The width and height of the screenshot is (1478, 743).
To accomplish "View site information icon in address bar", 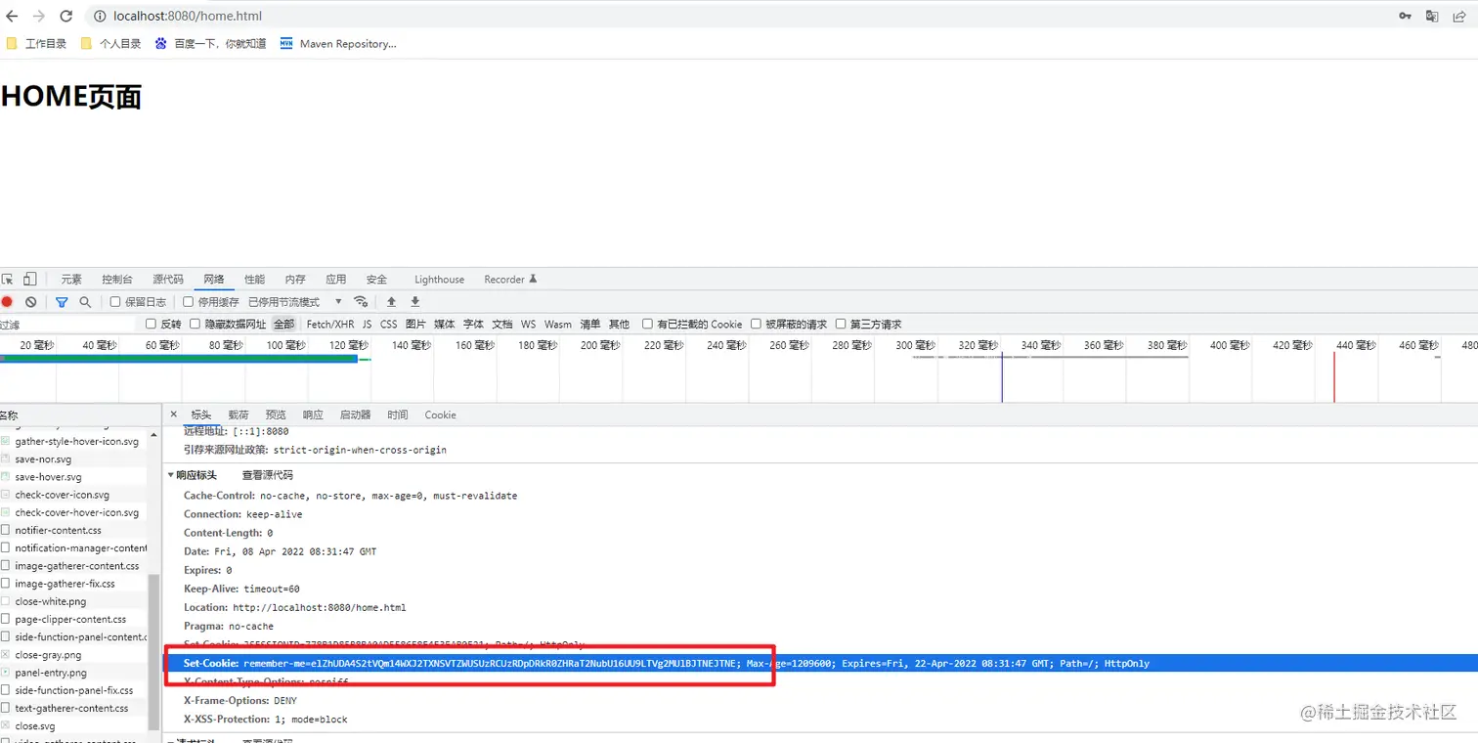I will [x=100, y=16].
